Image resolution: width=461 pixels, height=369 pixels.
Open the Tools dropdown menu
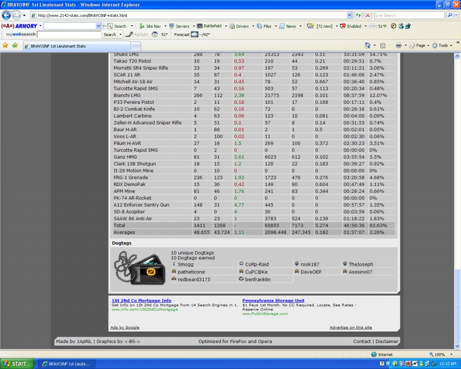pyautogui.click(x=442, y=45)
